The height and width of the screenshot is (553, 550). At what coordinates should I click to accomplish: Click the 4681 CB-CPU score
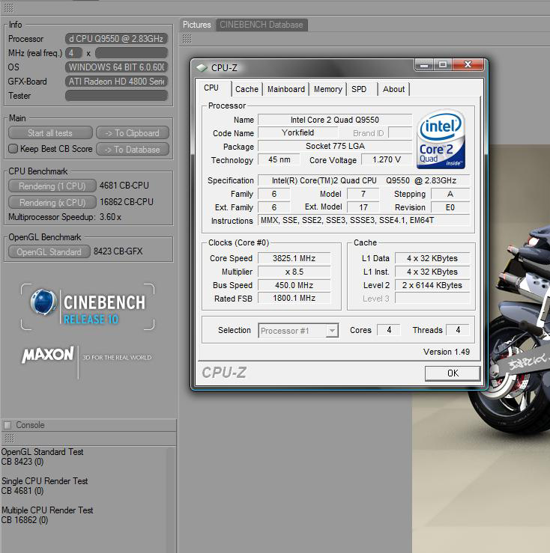(x=124, y=186)
